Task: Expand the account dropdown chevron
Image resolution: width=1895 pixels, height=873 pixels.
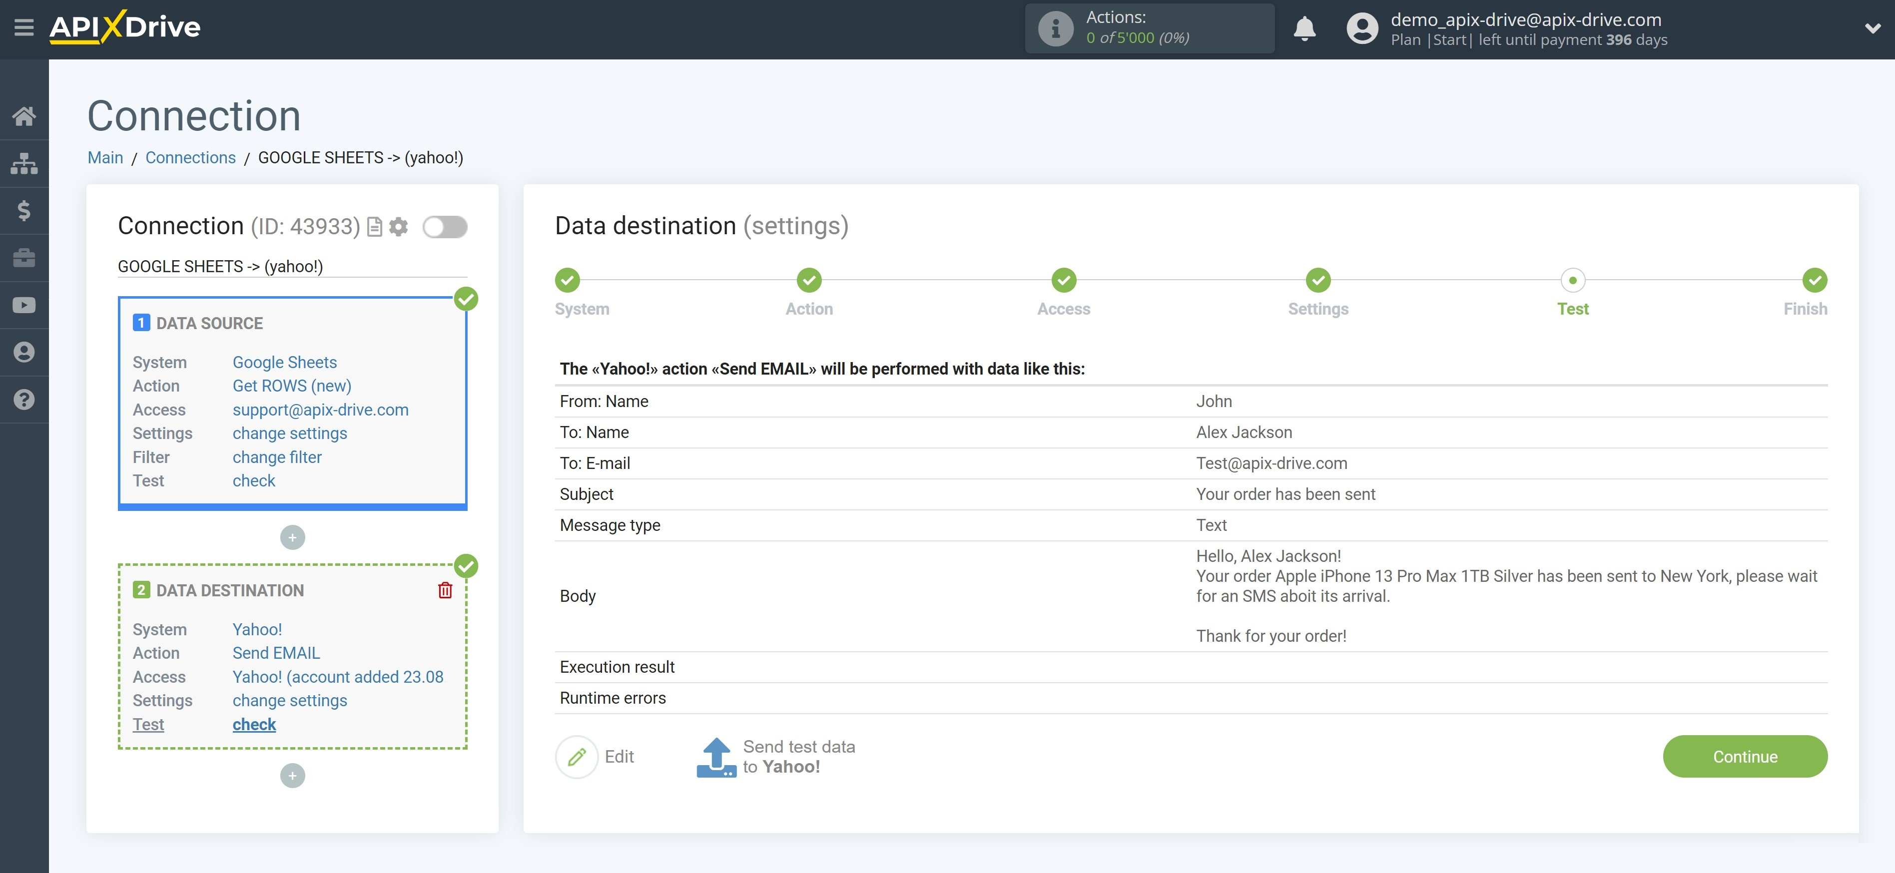Action: [x=1872, y=28]
